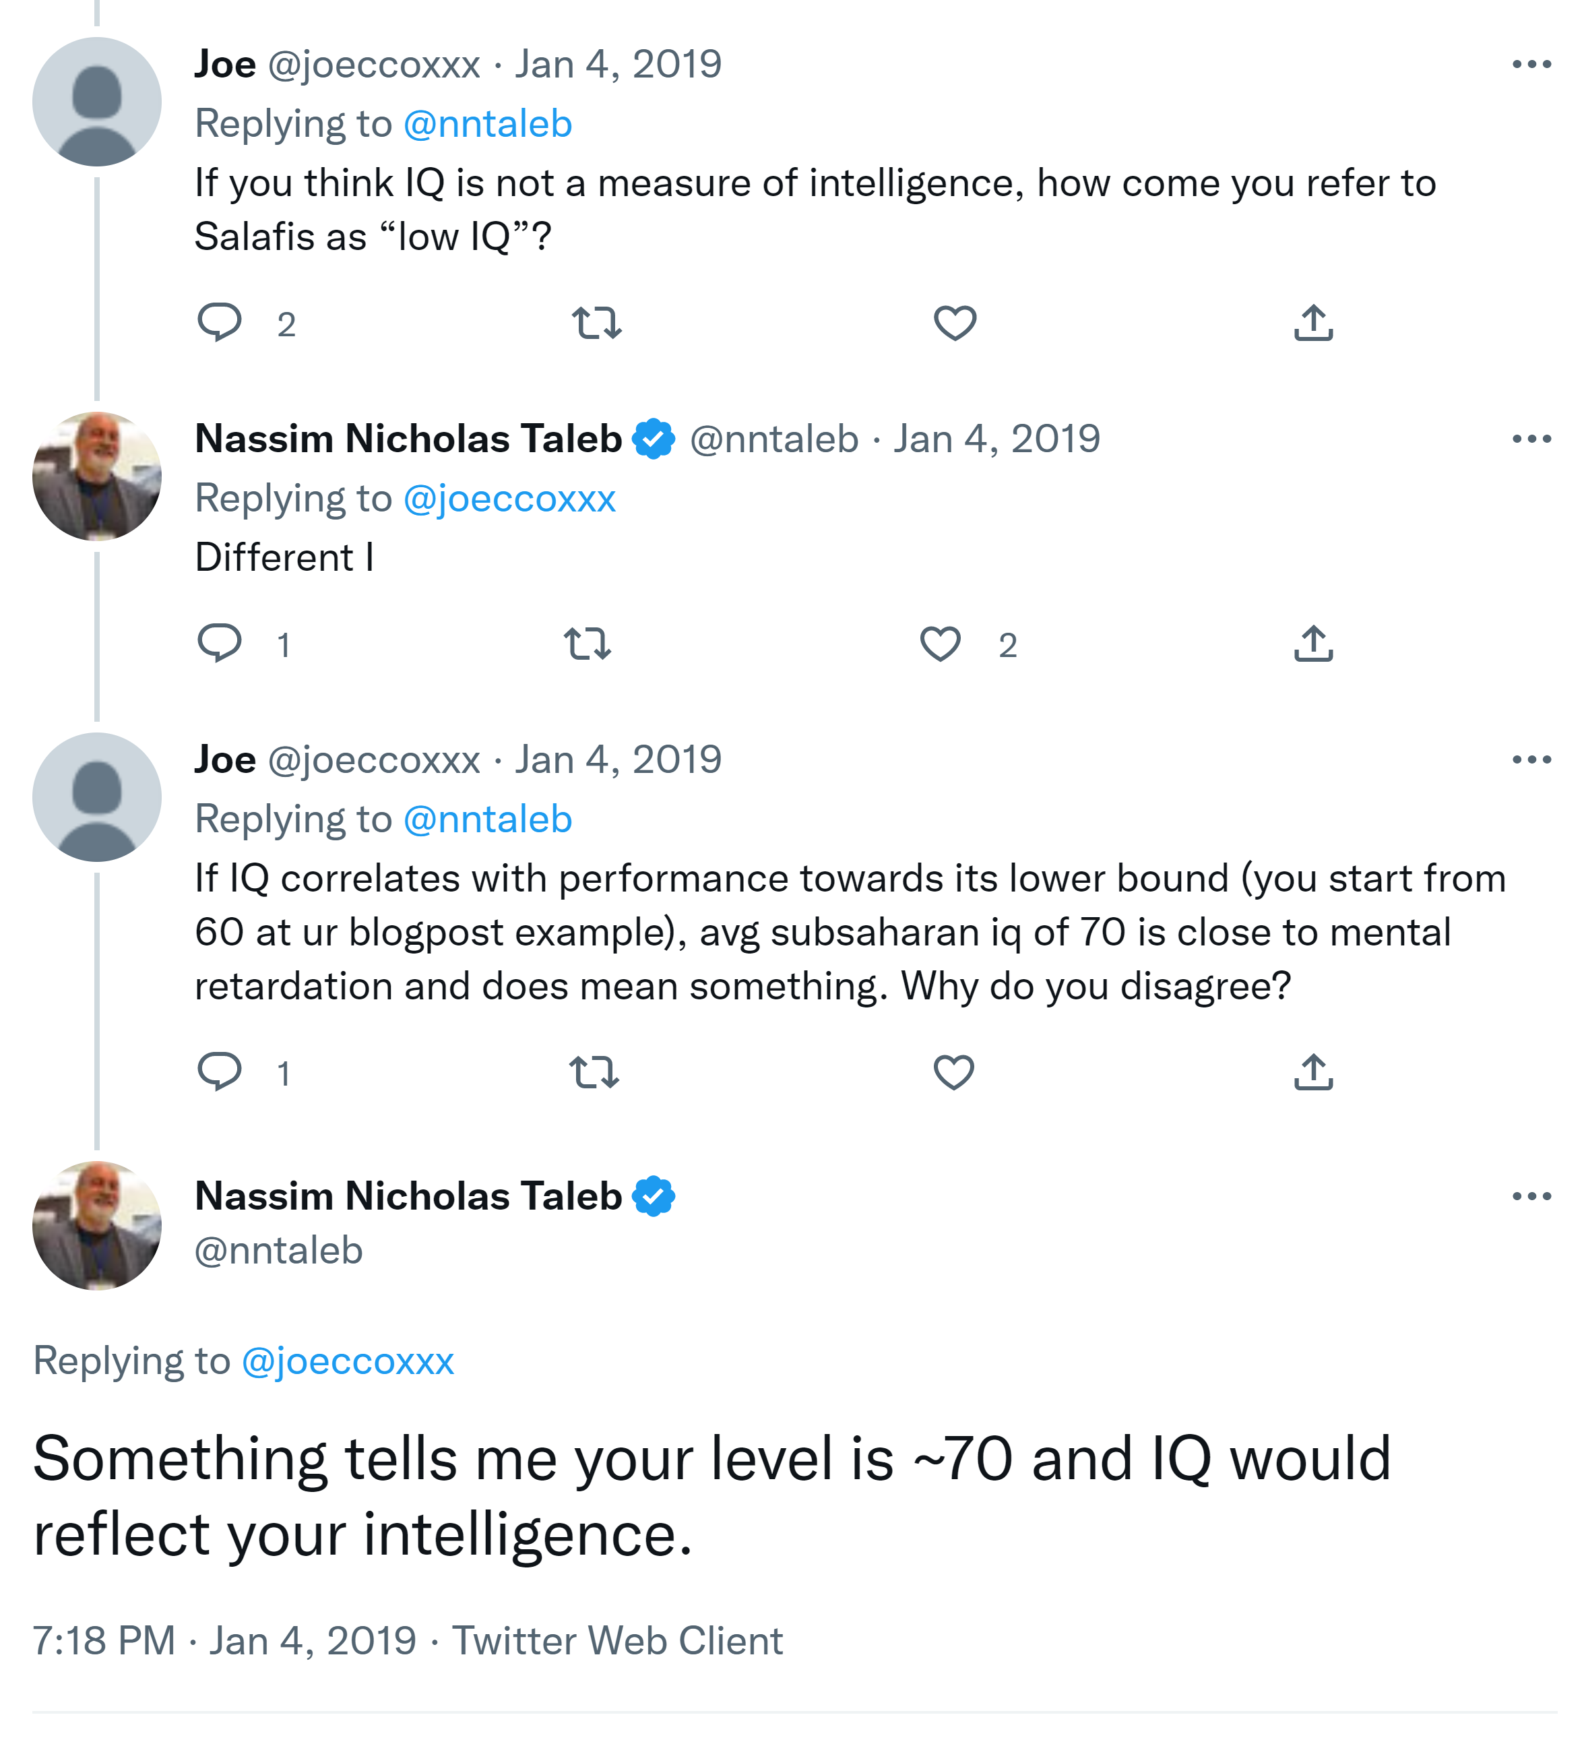
Task: Reply to Taleb's "Different I" tweet
Action: pos(220,644)
